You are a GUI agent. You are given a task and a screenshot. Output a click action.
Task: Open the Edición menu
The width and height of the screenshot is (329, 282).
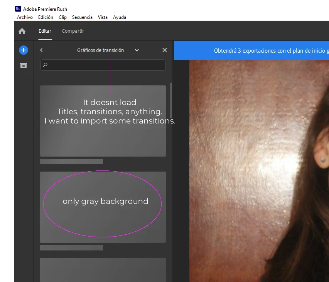(x=46, y=17)
